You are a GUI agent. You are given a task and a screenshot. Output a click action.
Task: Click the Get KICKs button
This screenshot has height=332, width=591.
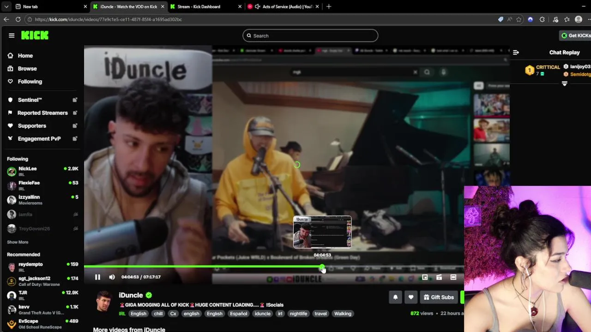pyautogui.click(x=575, y=36)
